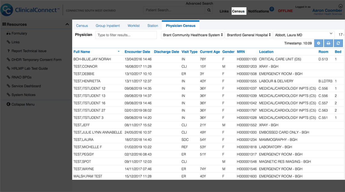Open Formulary in the Resources sidebar
The image size is (345, 192).
[x=19, y=33]
